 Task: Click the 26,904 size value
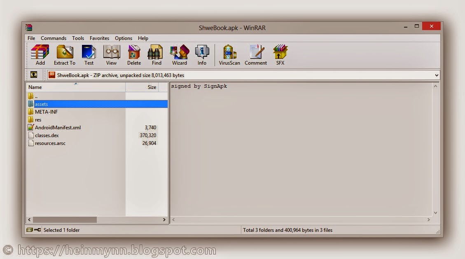149,143
